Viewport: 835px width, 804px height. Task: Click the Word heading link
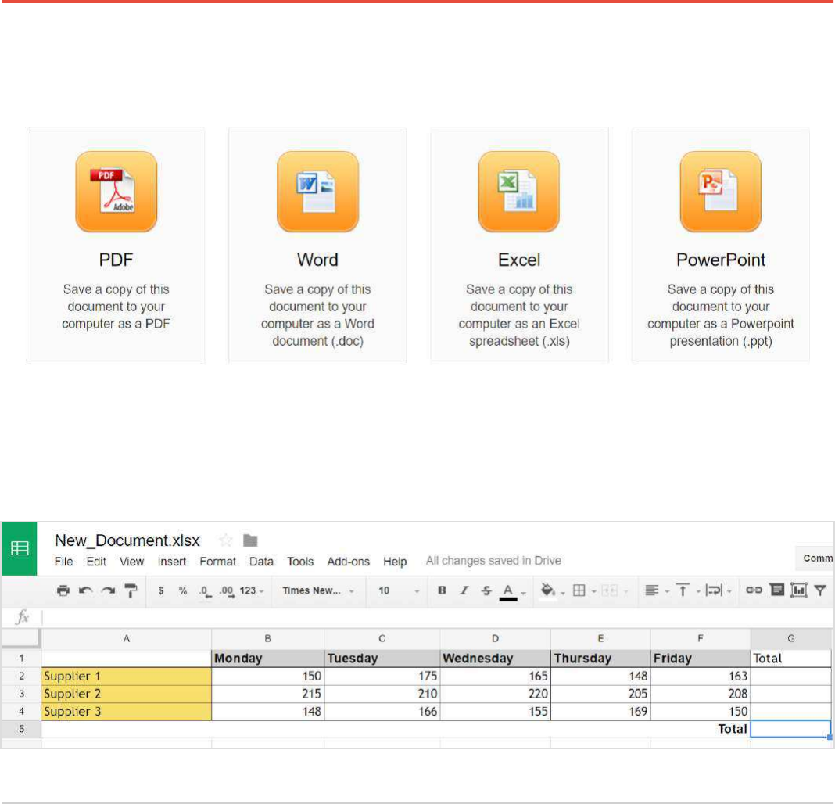(x=317, y=260)
